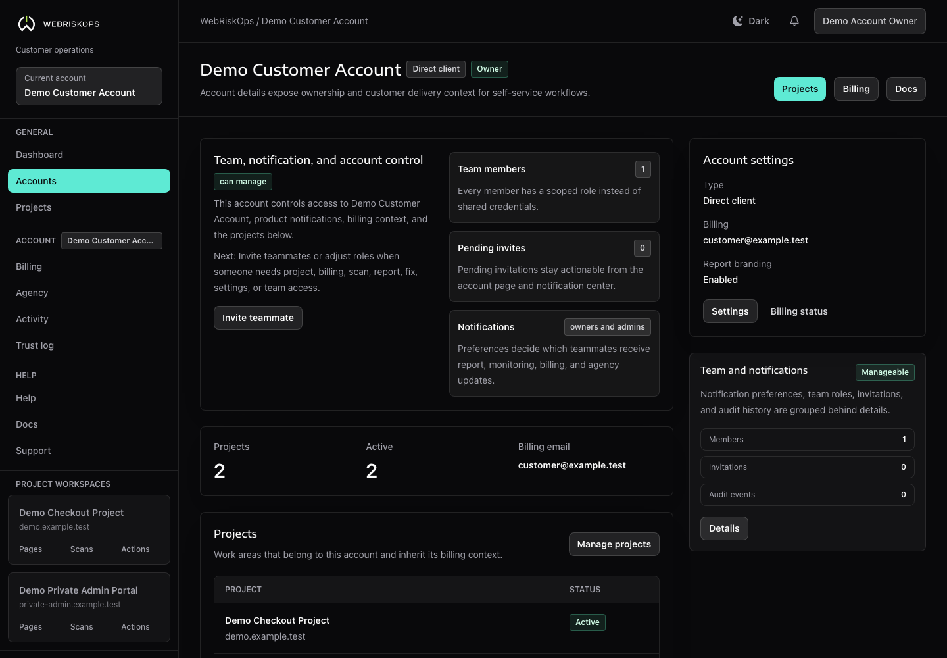The width and height of the screenshot is (947, 658).
Task: Click the Manageable badge
Action: [x=885, y=372]
